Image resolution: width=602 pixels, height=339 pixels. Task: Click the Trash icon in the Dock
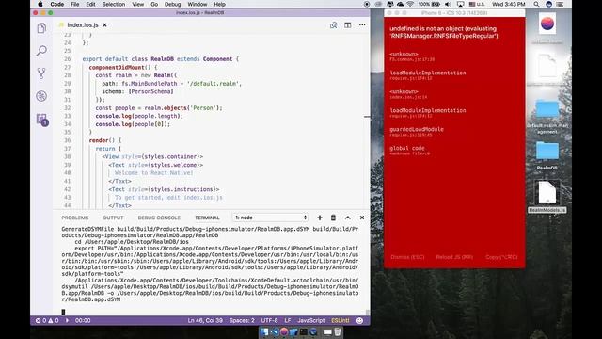point(337,331)
